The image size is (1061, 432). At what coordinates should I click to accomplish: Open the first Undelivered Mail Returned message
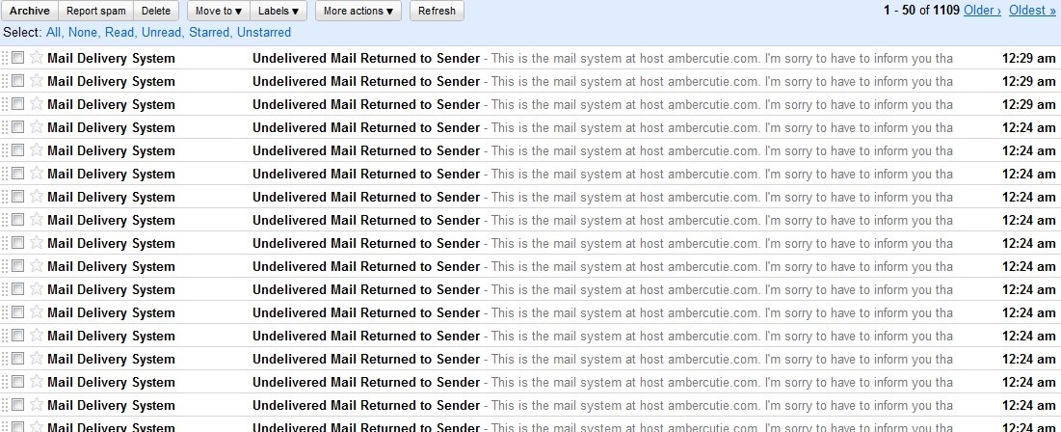[x=366, y=58]
